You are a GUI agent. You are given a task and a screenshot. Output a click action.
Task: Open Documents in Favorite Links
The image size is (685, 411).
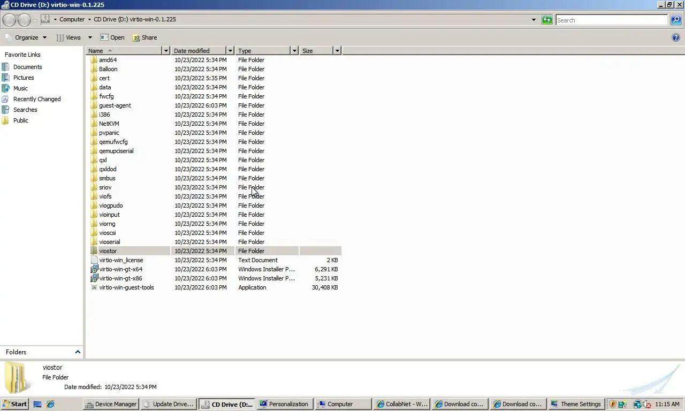point(27,67)
